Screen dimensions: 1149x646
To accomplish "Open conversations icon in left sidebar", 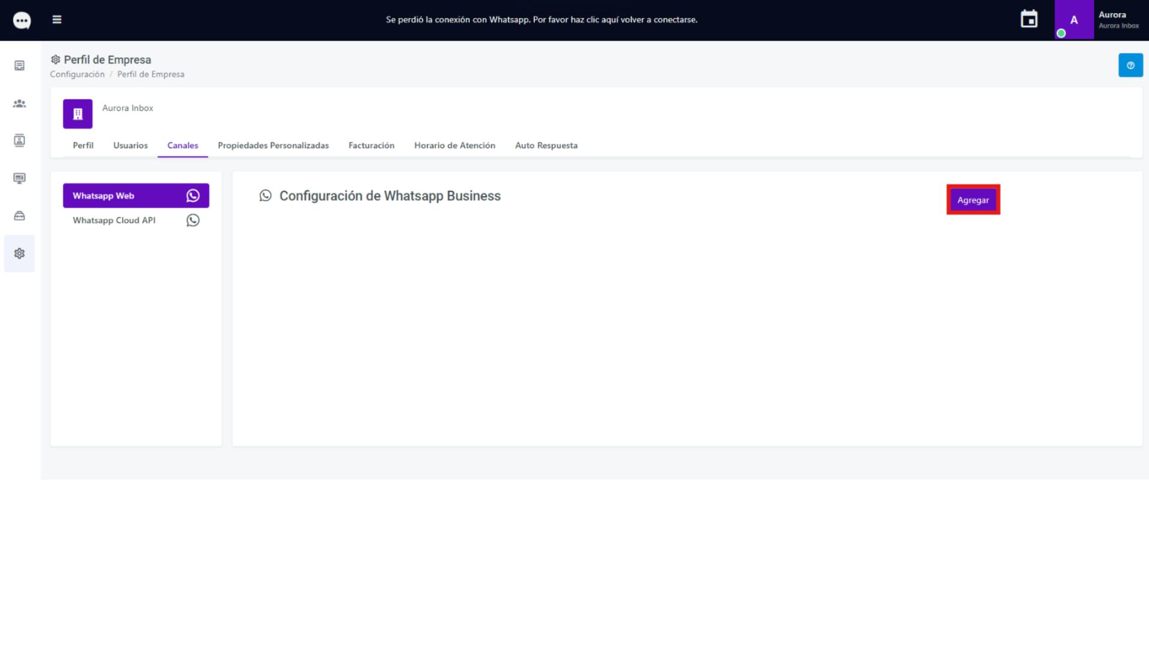I will [x=20, y=65].
